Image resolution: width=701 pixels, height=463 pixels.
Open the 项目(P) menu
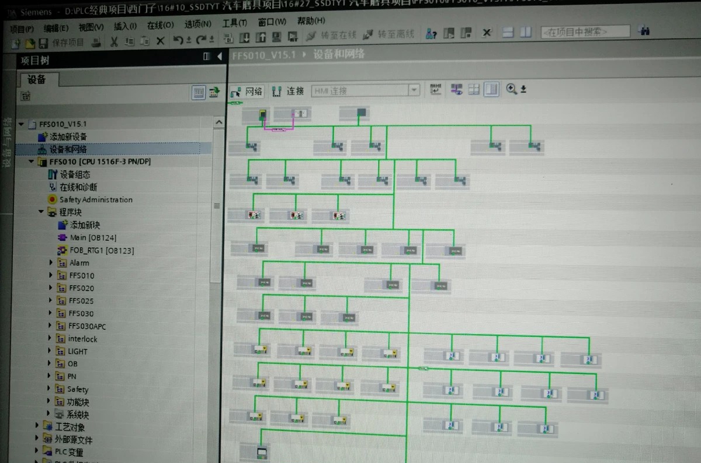(x=22, y=29)
